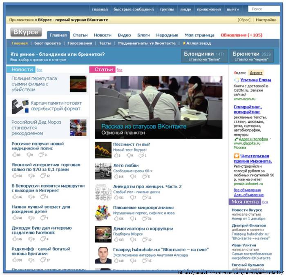The image size is (286, 277).
Task: Go to the Блоги tab
Action: (x=143, y=35)
